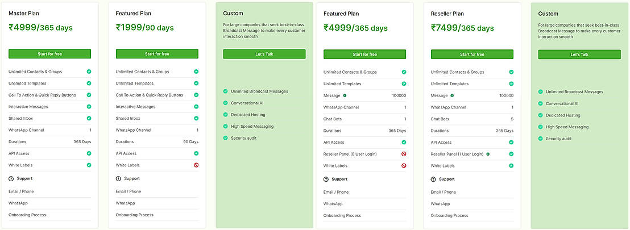Click WhatsApp support option in Reseller Plan
Image resolution: width=630 pixels, height=230 pixels.
click(440, 203)
